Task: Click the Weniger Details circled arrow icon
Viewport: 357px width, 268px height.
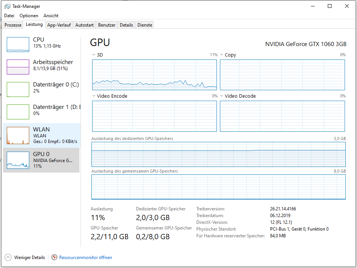Action: [x=8, y=257]
